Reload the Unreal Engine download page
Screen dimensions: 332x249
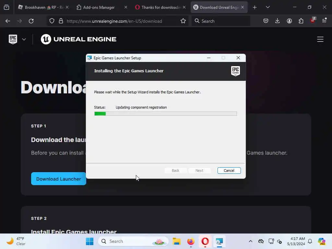pyautogui.click(x=31, y=21)
